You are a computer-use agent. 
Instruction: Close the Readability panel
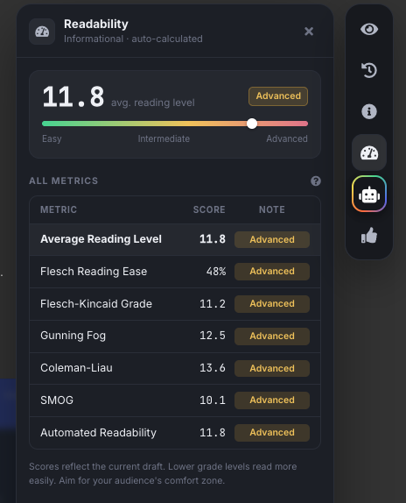309,32
